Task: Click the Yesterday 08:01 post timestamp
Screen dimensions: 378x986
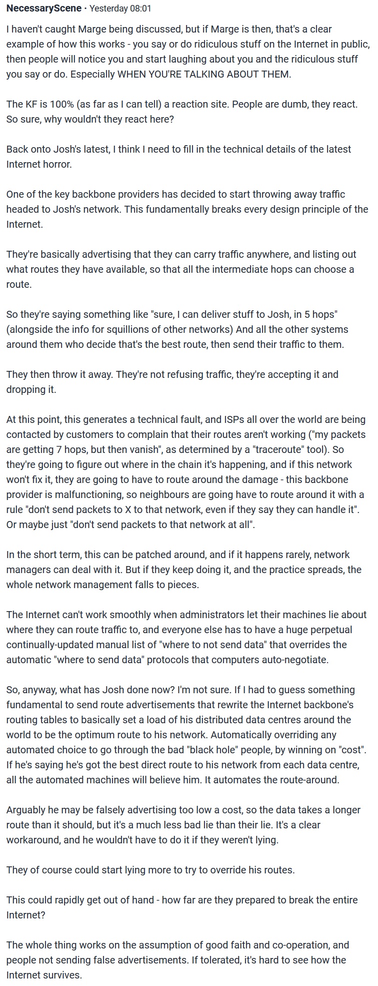Action: click(120, 9)
